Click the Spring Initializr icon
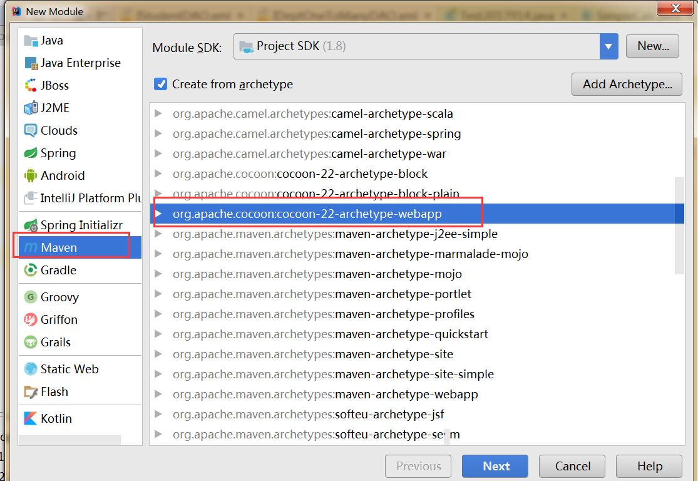This screenshot has width=698, height=481. [x=31, y=225]
